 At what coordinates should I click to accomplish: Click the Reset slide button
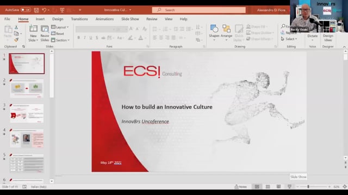(58, 34)
